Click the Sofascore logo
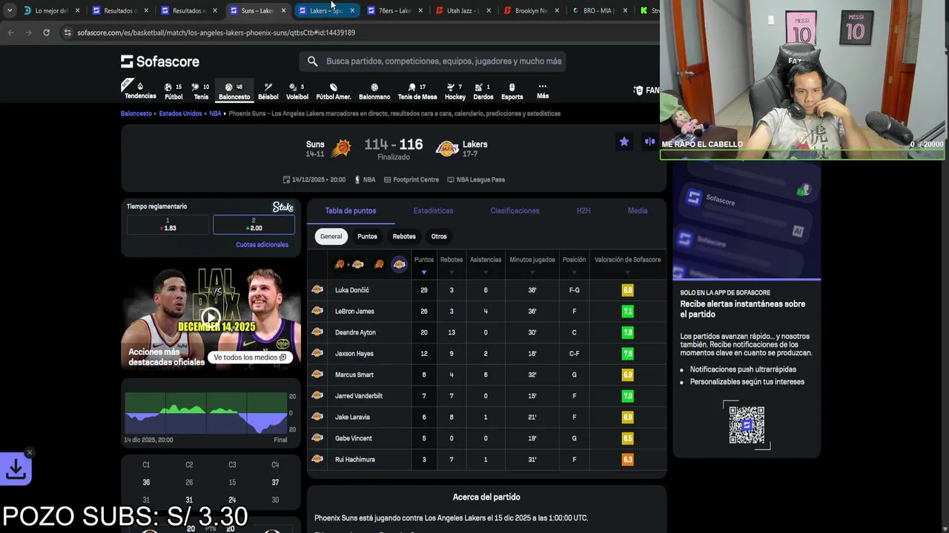The height and width of the screenshot is (533, 949). point(160,61)
